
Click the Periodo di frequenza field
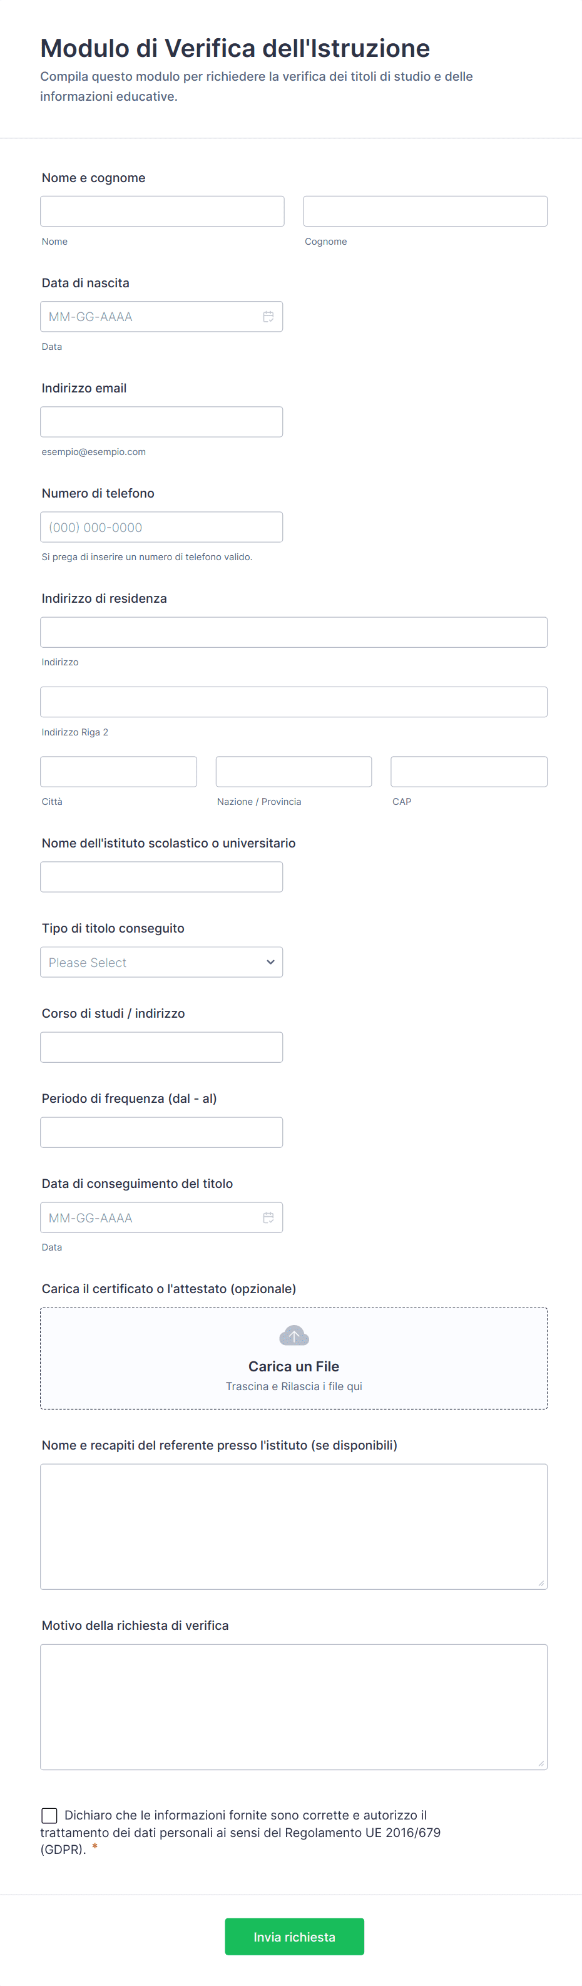(161, 1132)
